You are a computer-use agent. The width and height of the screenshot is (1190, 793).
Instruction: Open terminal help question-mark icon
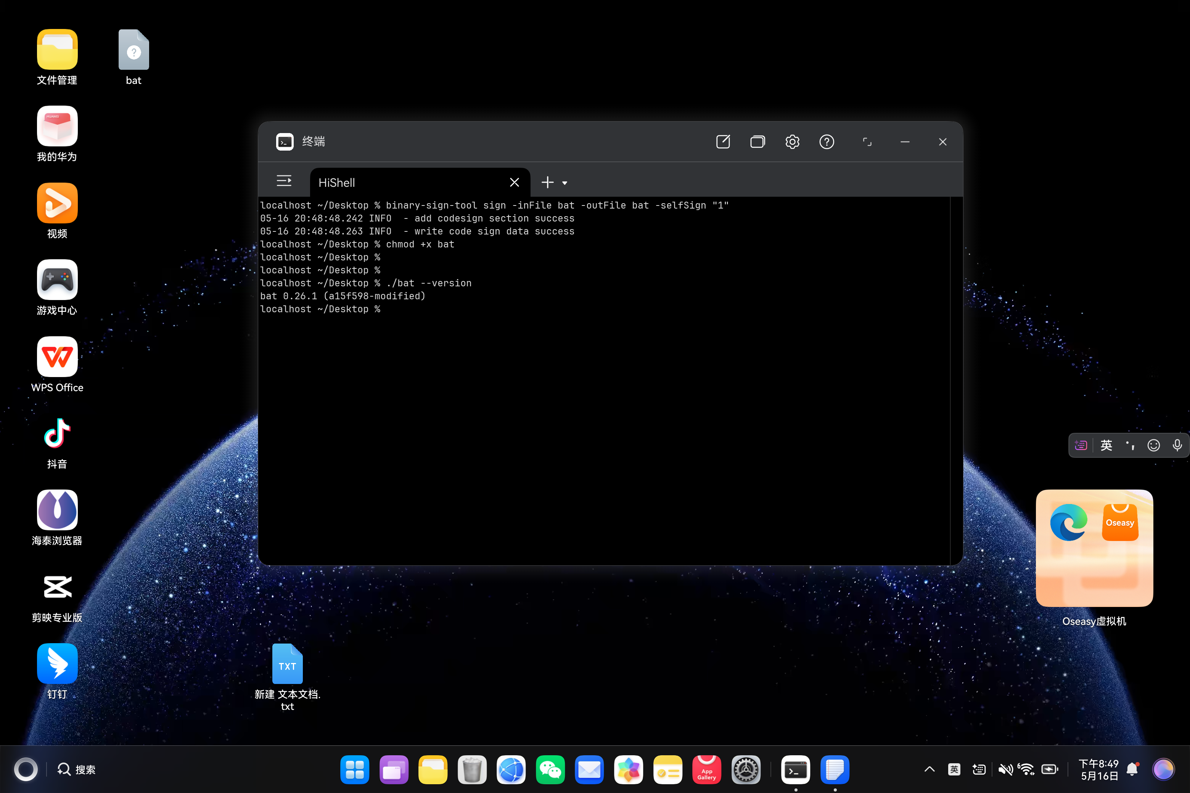[827, 141]
